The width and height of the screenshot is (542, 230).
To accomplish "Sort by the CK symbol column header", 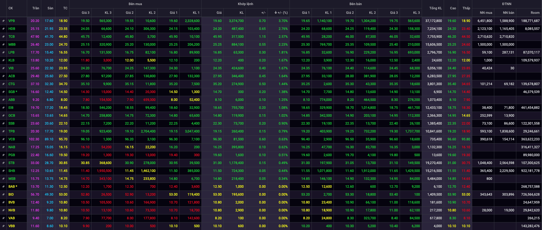I will 11,8.
